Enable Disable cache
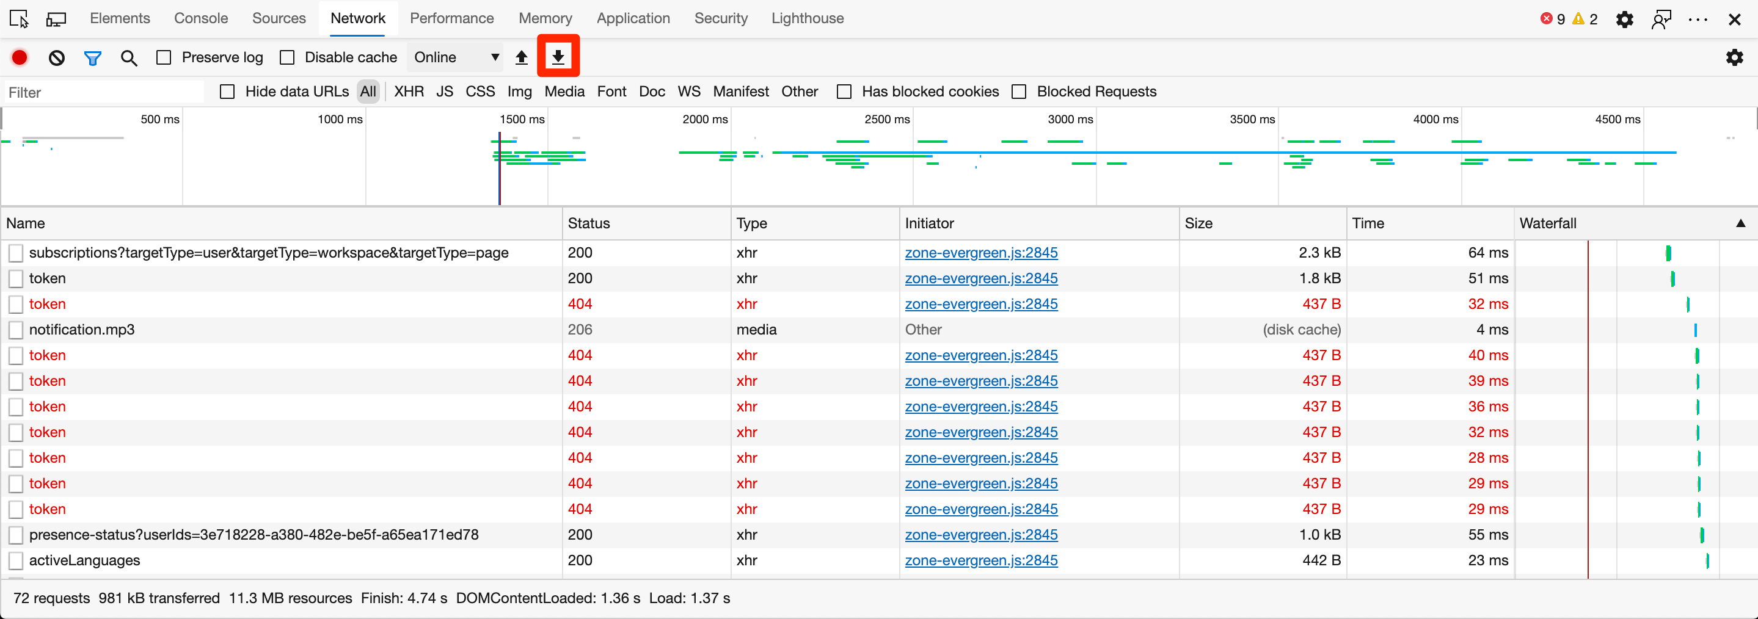Screen dimensions: 1758x619 coord(287,57)
